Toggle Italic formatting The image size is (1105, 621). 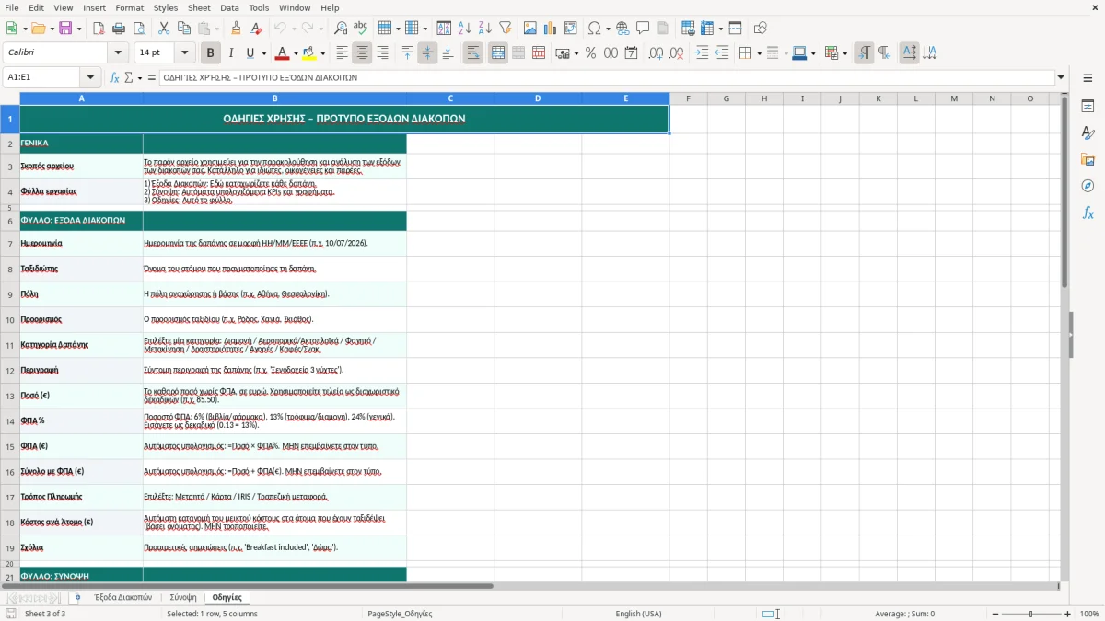click(x=231, y=53)
